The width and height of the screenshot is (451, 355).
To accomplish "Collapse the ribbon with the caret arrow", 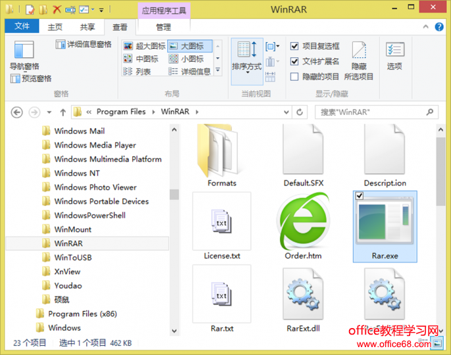I will coord(426,27).
